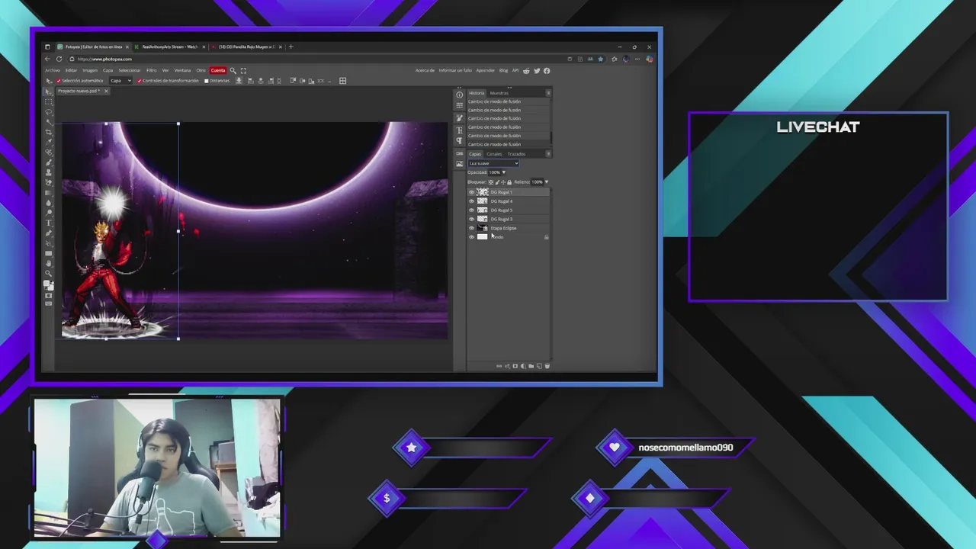Select the Magic Wand tool
The image size is (976, 549).
[49, 122]
